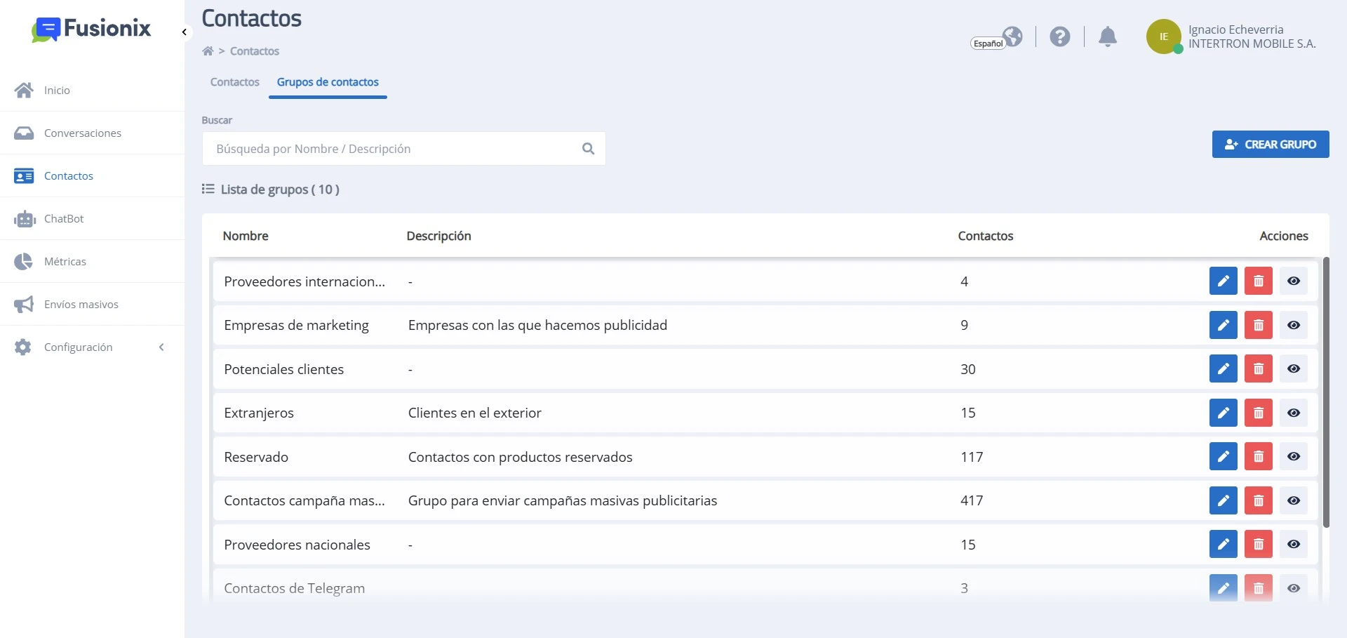Delete the Contactos campaña masiva group

pyautogui.click(x=1258, y=500)
